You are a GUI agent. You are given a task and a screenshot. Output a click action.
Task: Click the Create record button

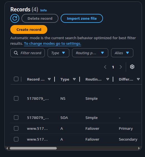pyautogui.click(x=29, y=29)
